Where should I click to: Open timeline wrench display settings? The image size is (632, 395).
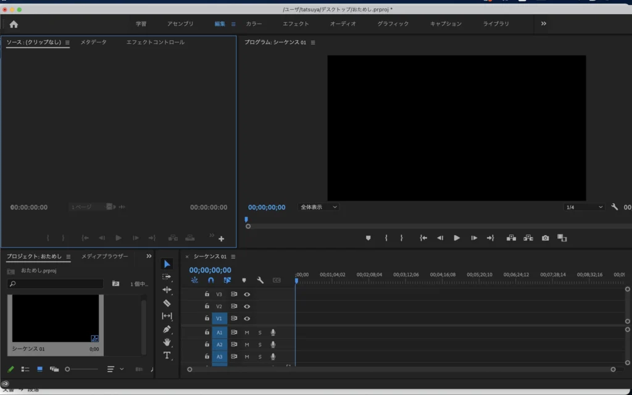click(x=260, y=280)
